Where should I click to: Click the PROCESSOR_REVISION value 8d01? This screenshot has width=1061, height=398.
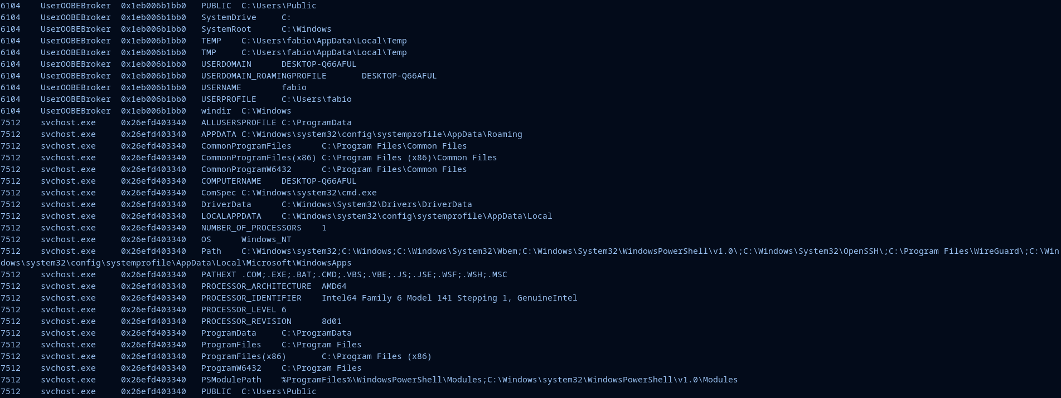pos(331,321)
